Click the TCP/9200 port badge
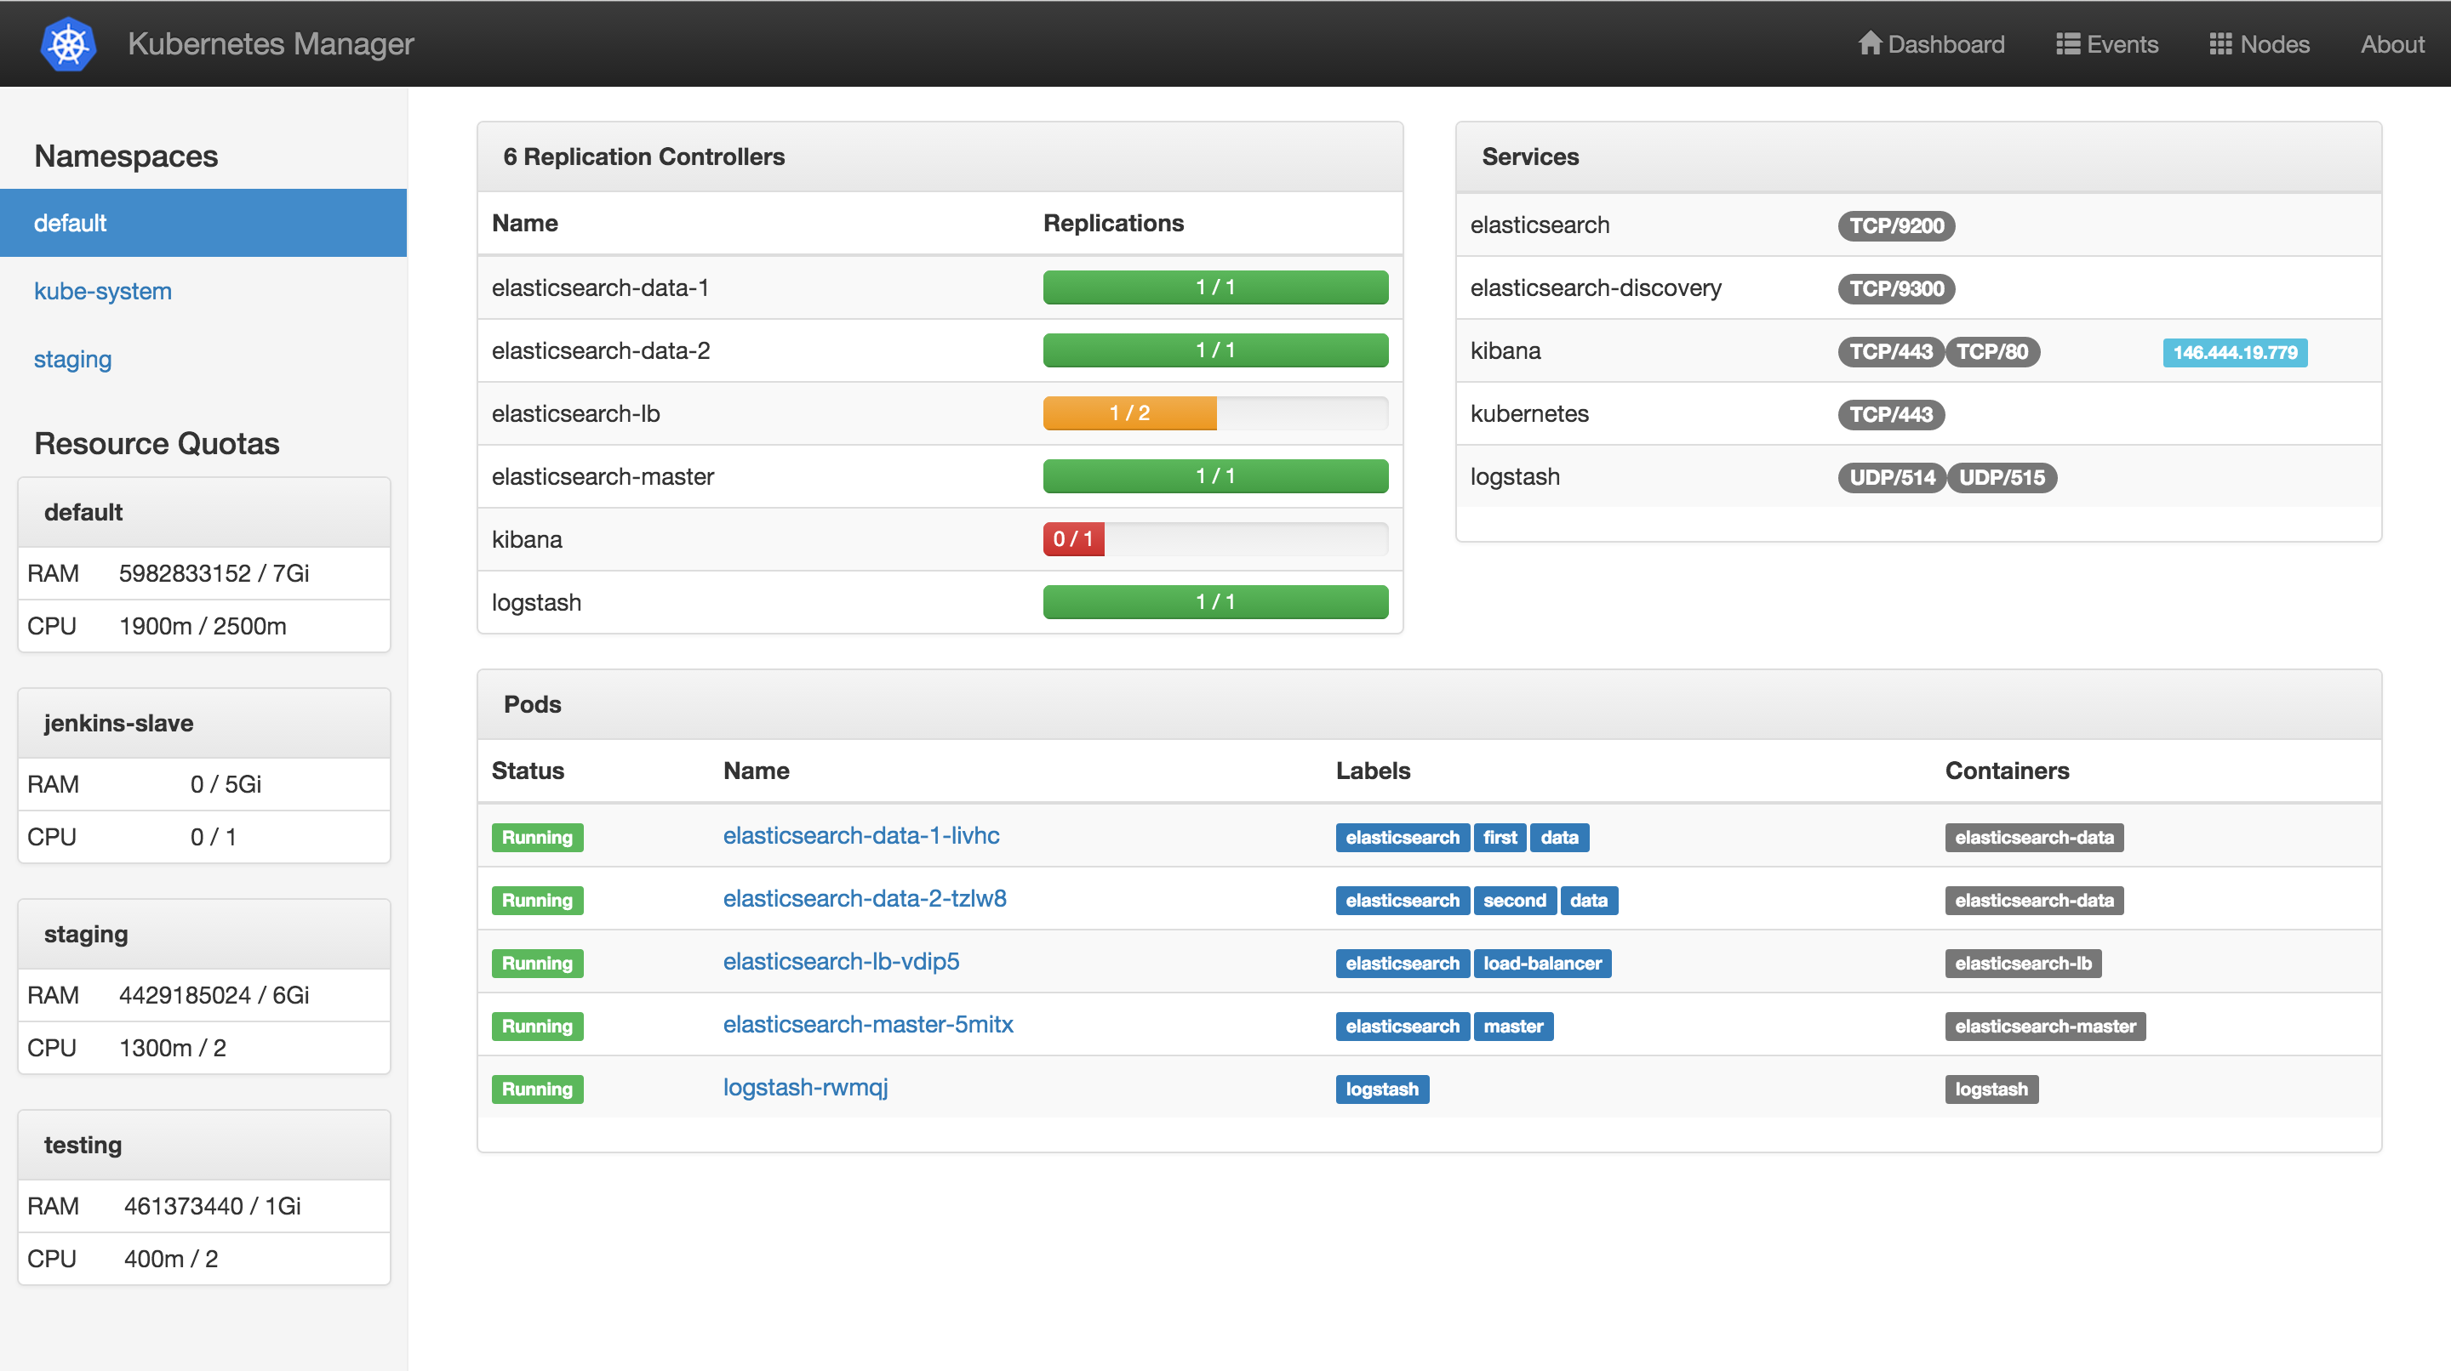The width and height of the screenshot is (2451, 1371). pos(1895,226)
